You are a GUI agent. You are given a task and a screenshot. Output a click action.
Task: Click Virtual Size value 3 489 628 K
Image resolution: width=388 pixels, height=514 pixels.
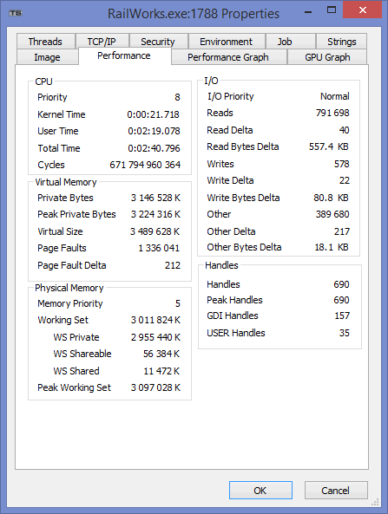[155, 231]
